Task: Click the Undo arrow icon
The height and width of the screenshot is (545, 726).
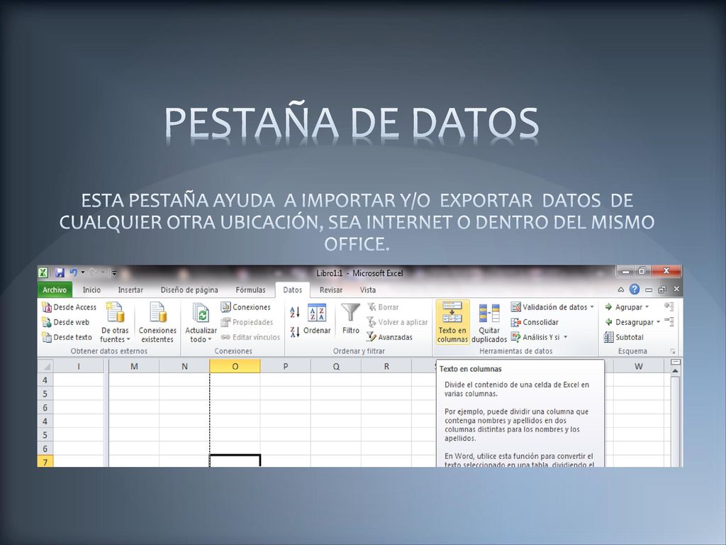Action: tap(73, 273)
